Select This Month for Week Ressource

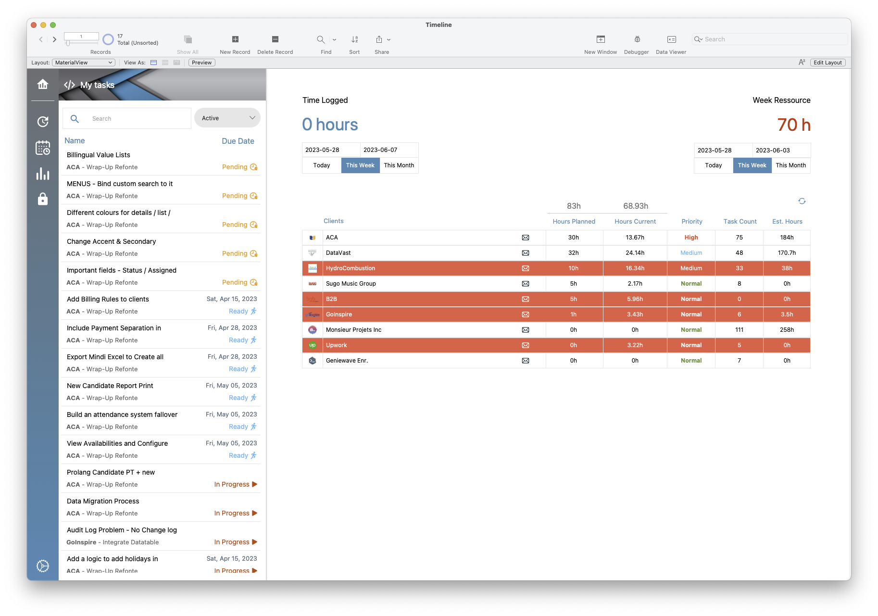click(x=790, y=165)
